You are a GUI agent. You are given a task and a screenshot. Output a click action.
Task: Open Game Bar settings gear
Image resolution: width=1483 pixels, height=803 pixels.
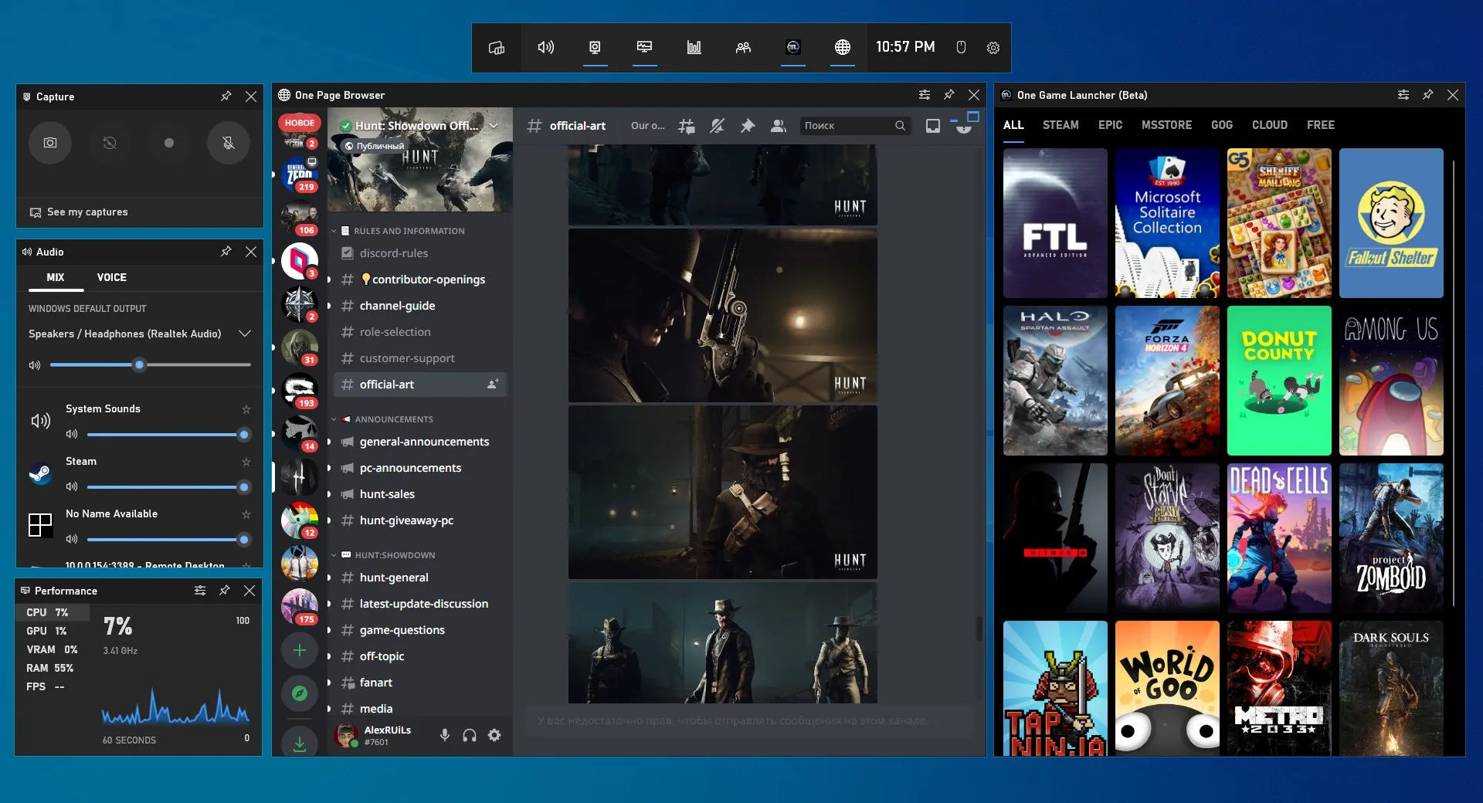(993, 48)
